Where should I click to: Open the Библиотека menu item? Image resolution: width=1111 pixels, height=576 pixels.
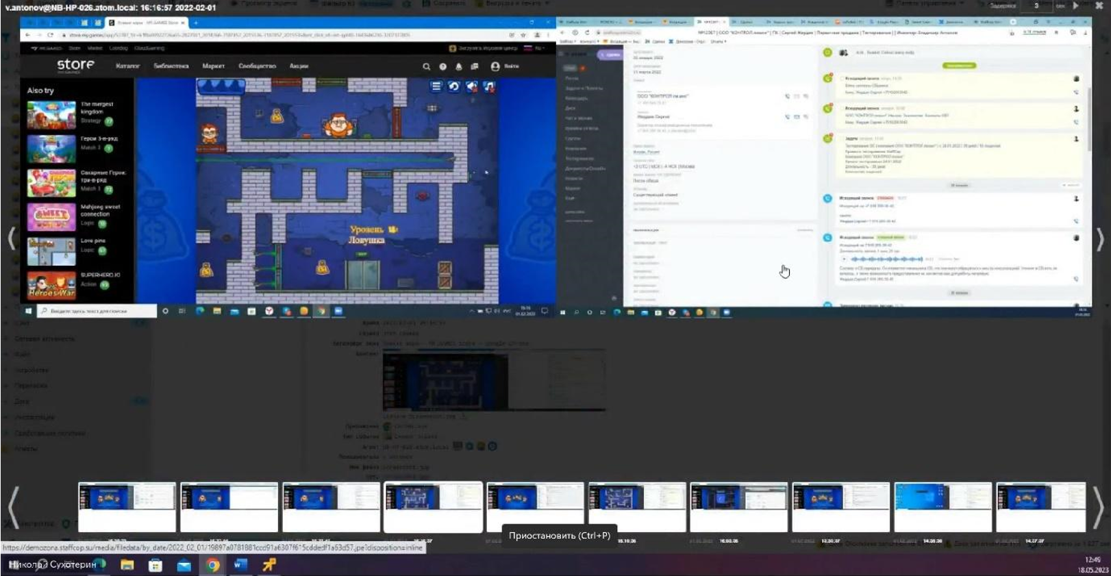pyautogui.click(x=171, y=66)
